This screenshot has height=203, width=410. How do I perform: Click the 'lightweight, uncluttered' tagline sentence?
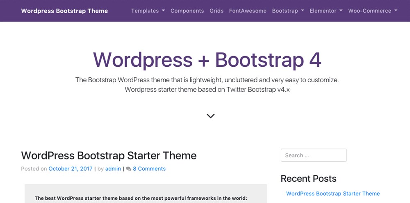[207, 80]
